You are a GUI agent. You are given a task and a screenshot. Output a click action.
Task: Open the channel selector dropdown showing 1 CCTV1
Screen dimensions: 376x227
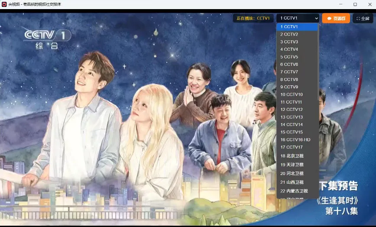tap(298, 18)
